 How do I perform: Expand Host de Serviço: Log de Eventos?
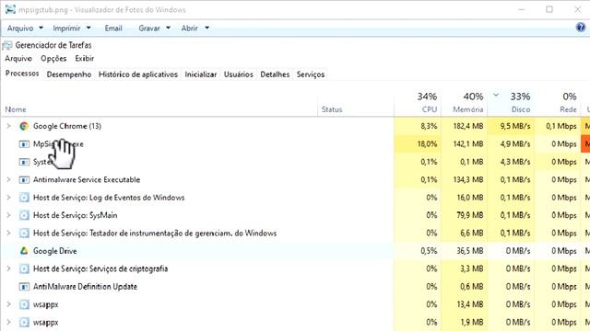[x=8, y=198]
